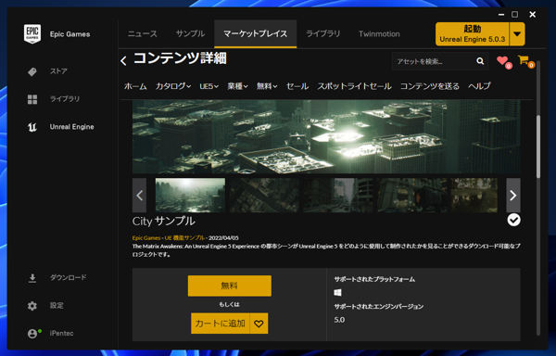Screen dimensions: 556x356
Task: Open the ストア tag icon in sidebar
Action: (32, 71)
